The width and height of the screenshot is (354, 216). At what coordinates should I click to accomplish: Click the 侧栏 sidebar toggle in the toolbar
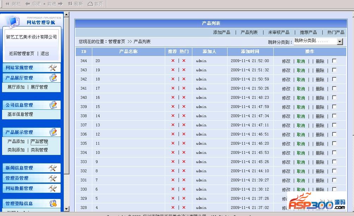coord(13,4)
